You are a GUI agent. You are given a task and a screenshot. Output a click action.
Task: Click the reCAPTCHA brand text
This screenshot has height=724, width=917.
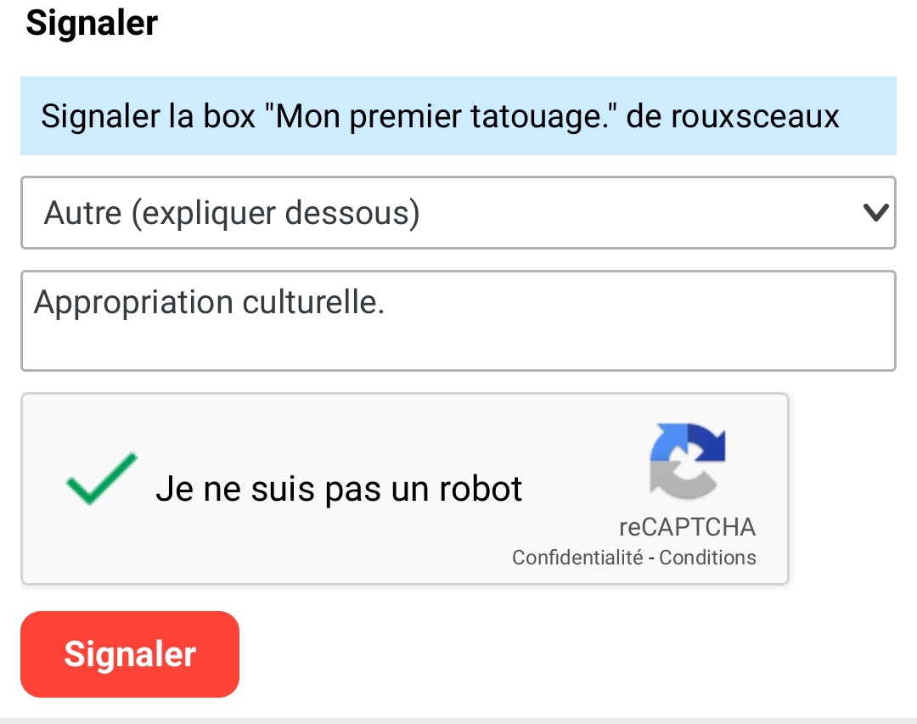[687, 527]
